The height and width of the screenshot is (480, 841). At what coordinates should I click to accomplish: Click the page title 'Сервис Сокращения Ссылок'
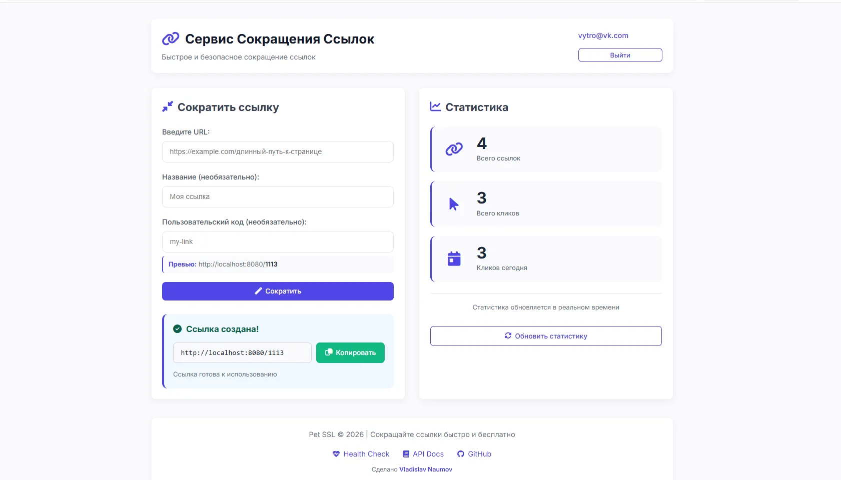[280, 39]
